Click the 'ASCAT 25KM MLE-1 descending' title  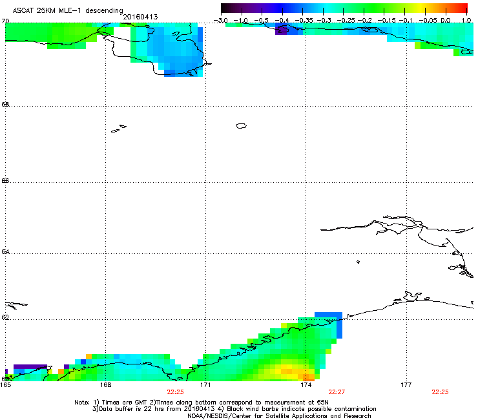click(x=68, y=10)
